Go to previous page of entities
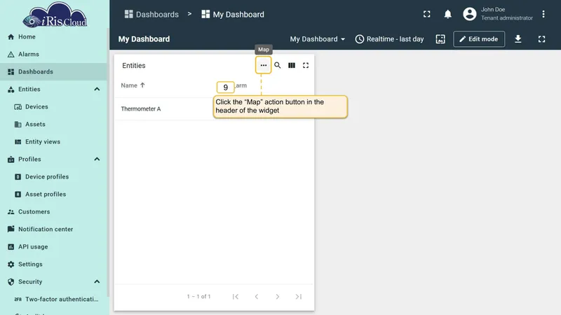This screenshot has height=315, width=561. (x=256, y=296)
